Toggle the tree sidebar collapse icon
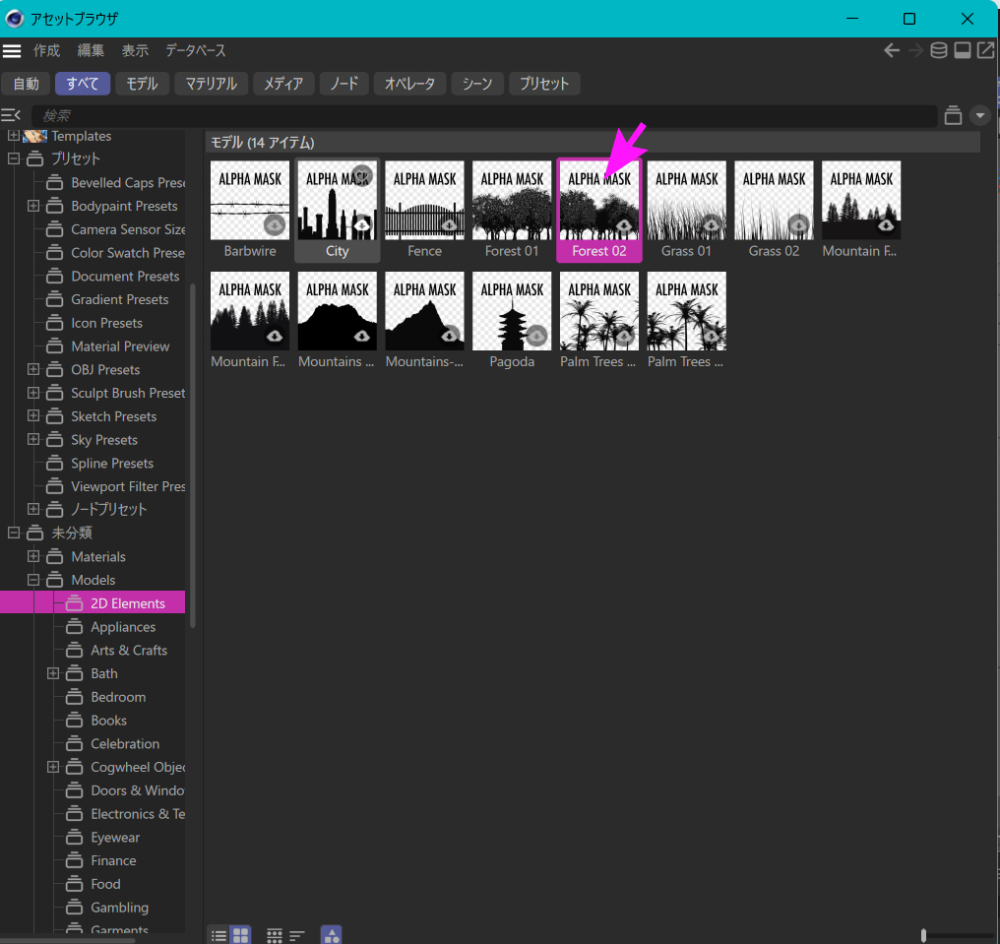Image resolution: width=1000 pixels, height=944 pixels. 12,116
